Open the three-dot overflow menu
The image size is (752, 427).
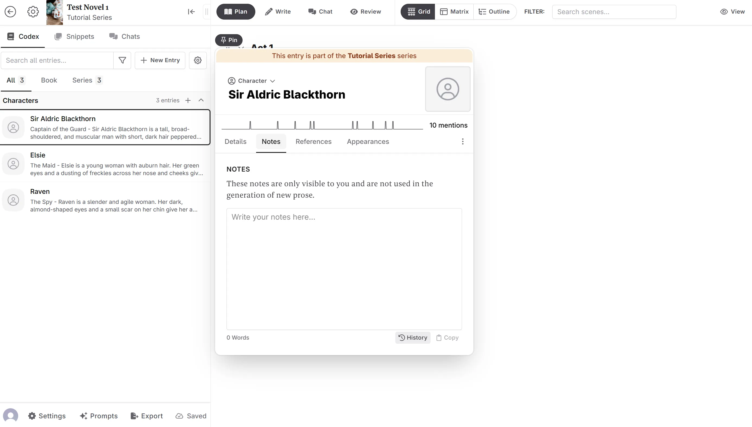(463, 141)
